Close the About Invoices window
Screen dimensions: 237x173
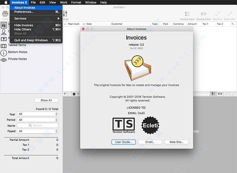tap(83, 29)
